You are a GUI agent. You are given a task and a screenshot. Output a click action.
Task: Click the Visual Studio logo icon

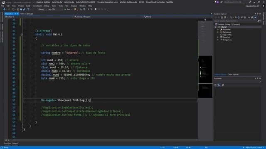coord(3,2)
